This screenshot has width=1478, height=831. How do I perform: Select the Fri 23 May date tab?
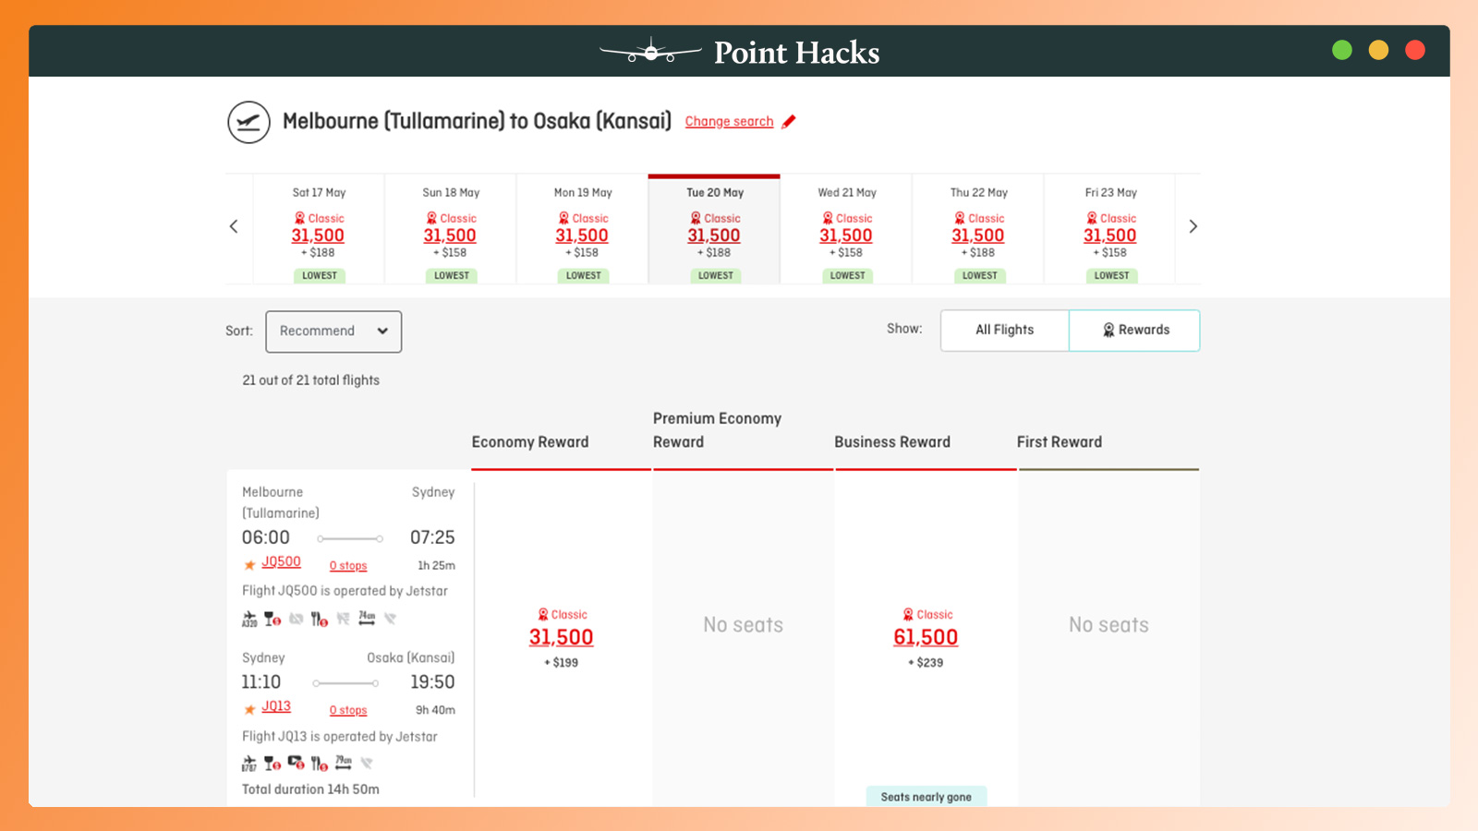[x=1110, y=229]
